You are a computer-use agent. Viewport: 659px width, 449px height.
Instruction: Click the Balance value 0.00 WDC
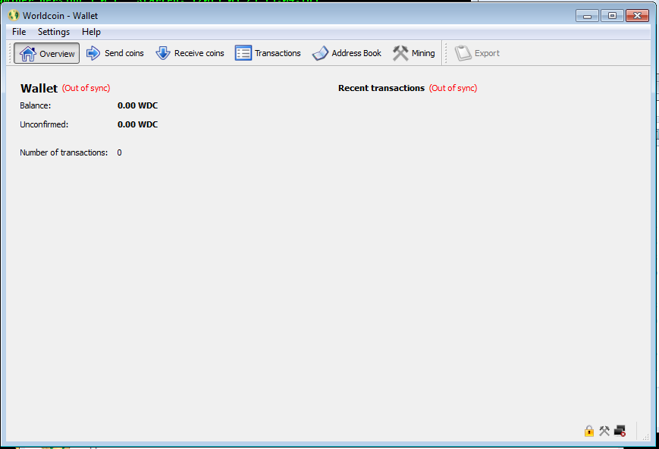pos(137,105)
